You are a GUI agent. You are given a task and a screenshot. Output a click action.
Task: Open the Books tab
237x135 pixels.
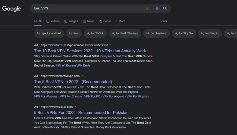(x=105, y=21)
